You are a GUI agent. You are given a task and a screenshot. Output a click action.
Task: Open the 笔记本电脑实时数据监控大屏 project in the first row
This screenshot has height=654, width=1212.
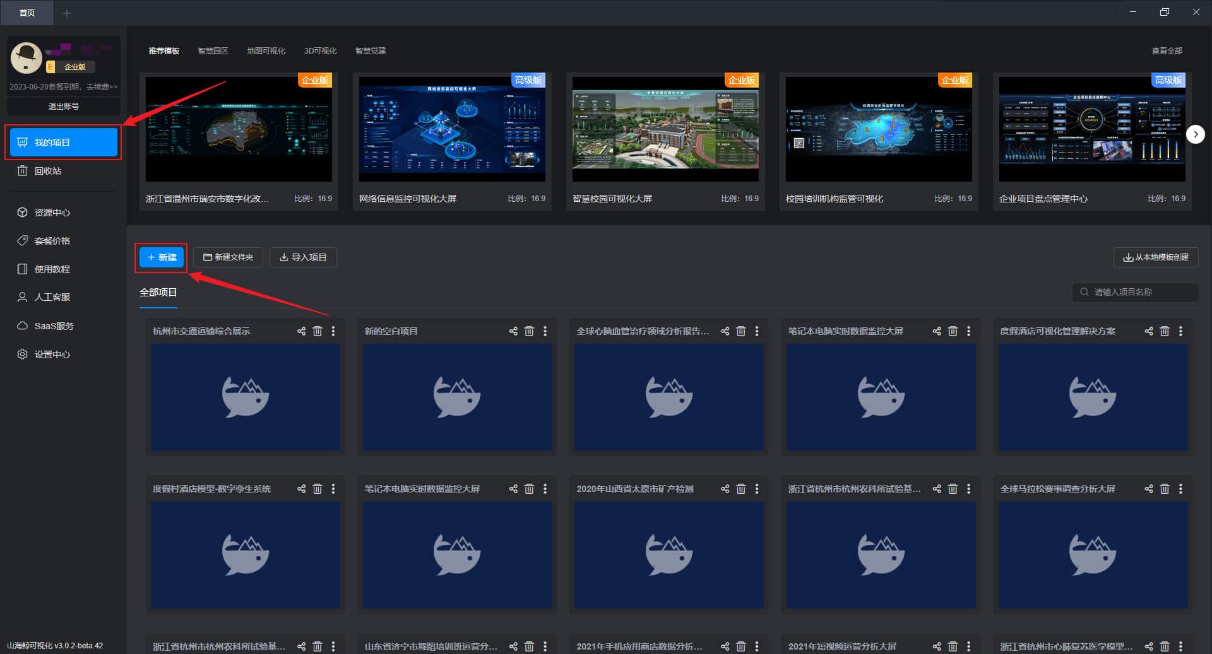[x=881, y=397]
